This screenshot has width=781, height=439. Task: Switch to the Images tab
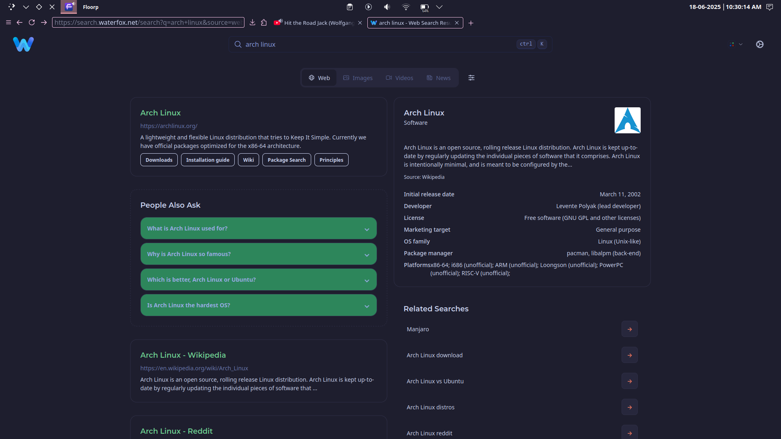358,78
